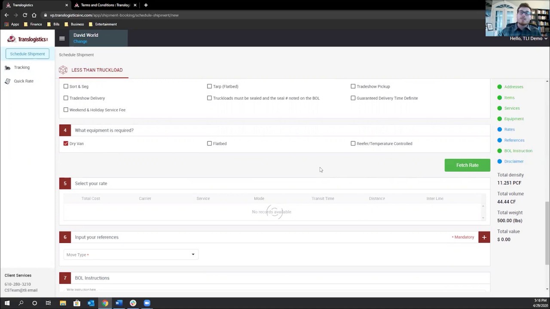550x309 pixels.
Task: Expand the Hello, TLI Demo user menu
Action: [529, 38]
